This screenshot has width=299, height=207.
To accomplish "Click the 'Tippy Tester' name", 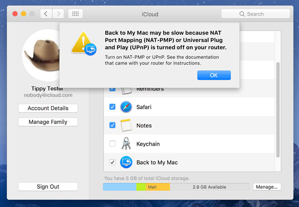I will (47, 88).
